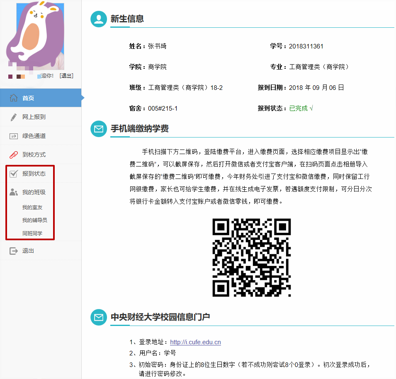Click the student number 2018311361
Screen dimensions: 396x379
point(306,46)
